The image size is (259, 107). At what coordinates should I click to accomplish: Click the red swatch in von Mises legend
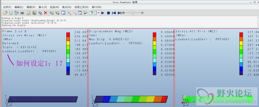pos(68,35)
